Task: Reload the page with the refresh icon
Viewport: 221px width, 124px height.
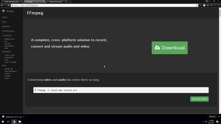Action: pyautogui.click(x=8, y=6)
